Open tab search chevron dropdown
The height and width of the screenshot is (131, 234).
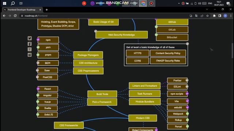pos(207,9)
